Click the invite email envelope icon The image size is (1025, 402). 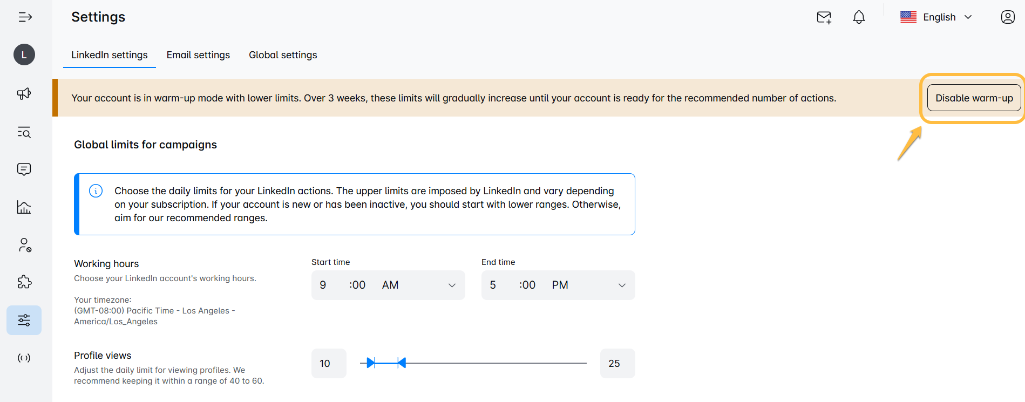pyautogui.click(x=824, y=17)
